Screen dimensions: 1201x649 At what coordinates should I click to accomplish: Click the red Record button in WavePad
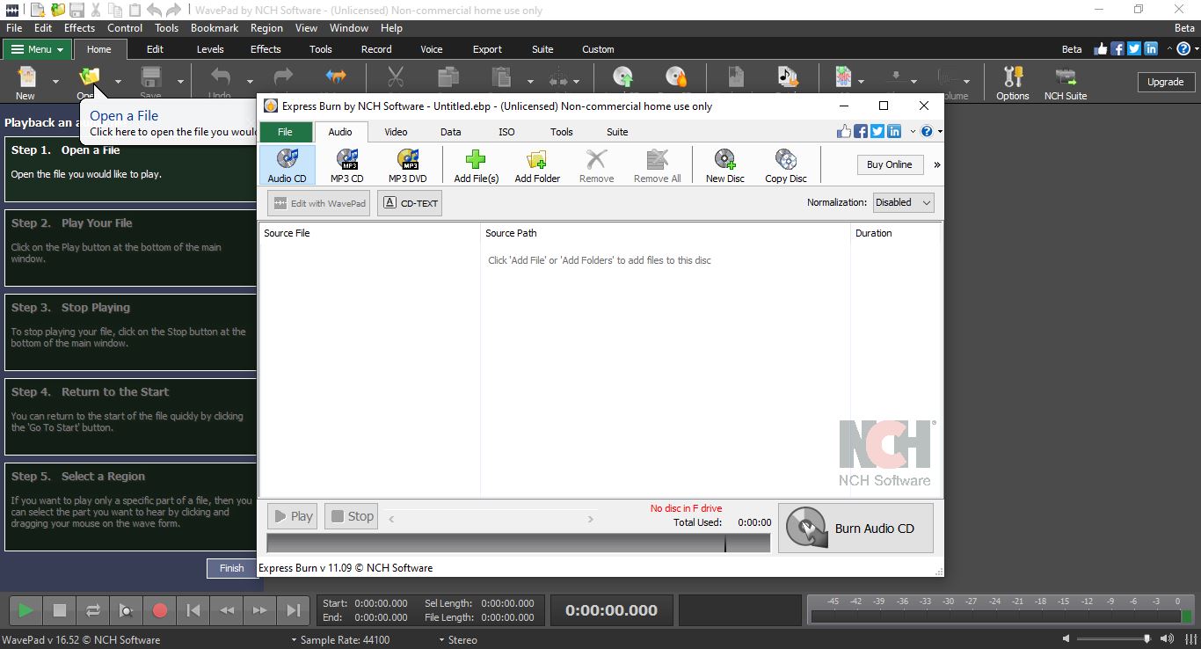tap(160, 609)
